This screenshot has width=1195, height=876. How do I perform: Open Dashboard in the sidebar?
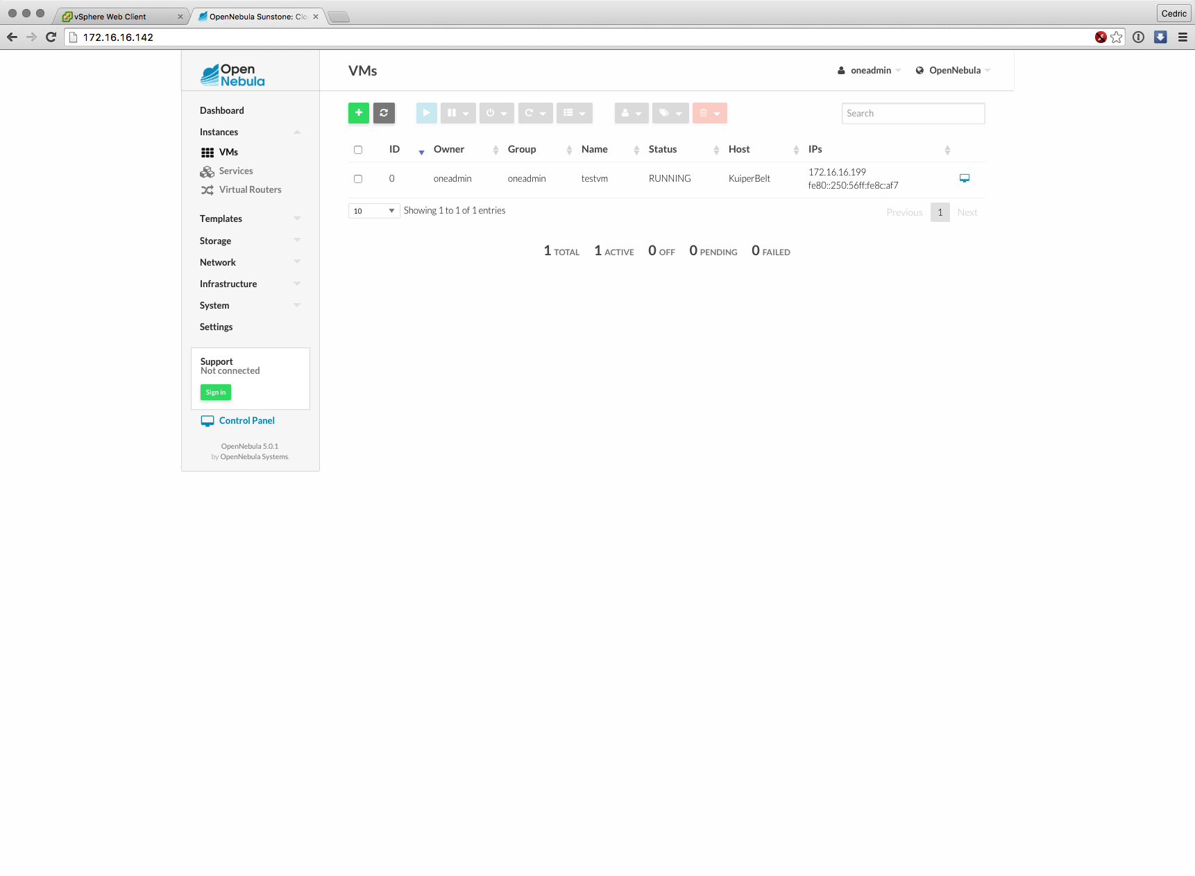[x=222, y=110]
